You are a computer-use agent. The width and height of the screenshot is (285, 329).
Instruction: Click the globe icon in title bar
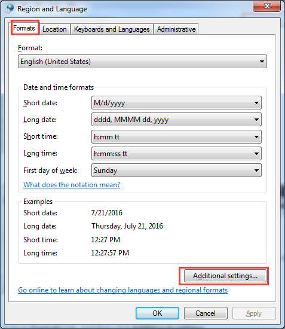(x=10, y=9)
